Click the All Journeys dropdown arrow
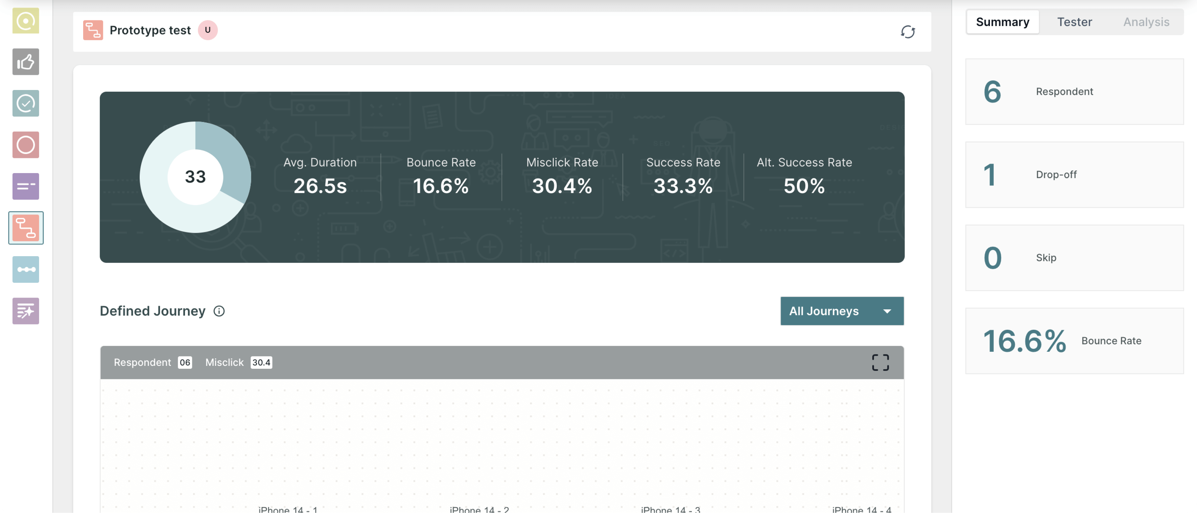The image size is (1197, 513). [x=887, y=312]
